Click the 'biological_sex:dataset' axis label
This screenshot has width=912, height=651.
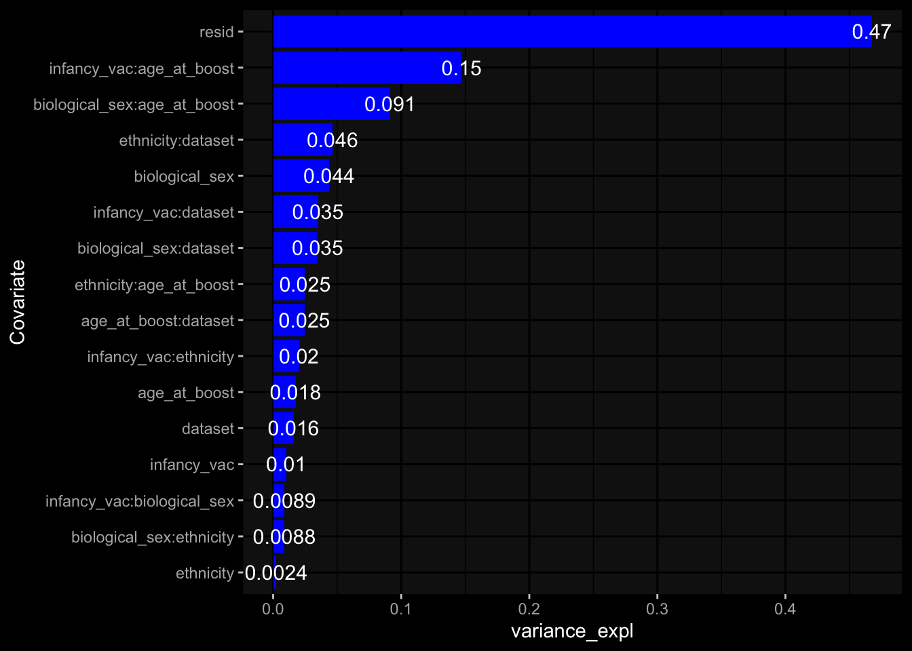coord(155,249)
